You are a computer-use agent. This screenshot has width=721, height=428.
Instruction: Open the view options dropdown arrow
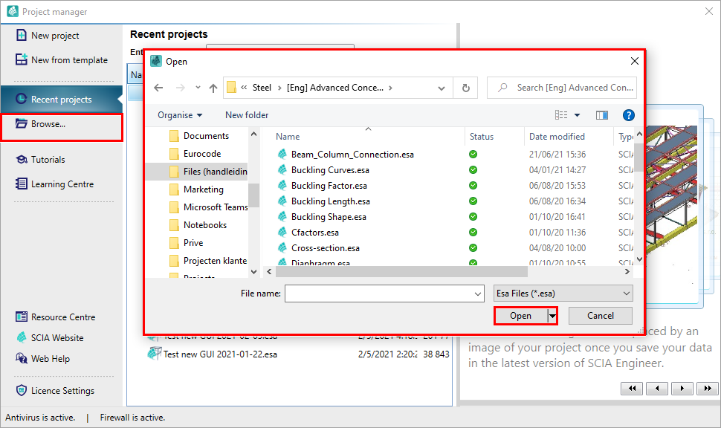coord(578,115)
